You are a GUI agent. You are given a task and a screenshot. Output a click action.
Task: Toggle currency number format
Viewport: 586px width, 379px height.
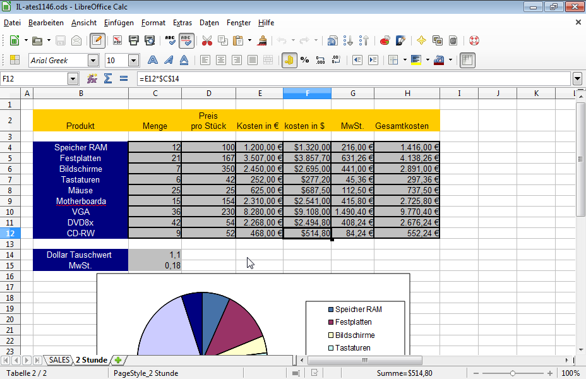click(289, 60)
